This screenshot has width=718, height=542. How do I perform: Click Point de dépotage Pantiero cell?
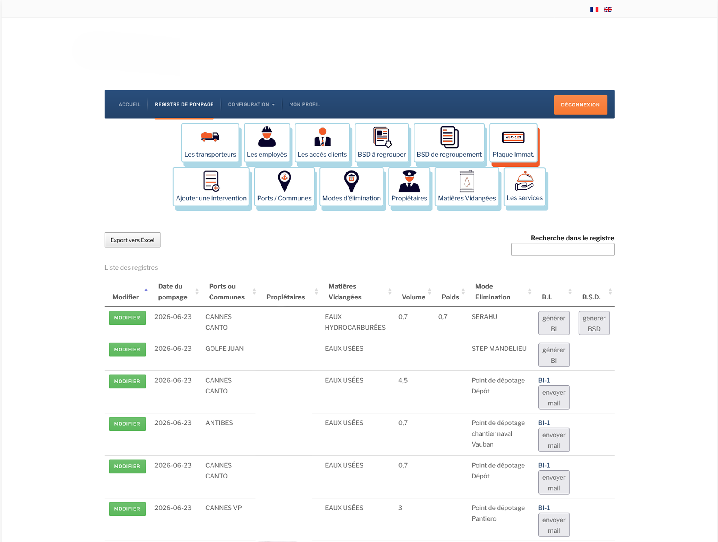coord(498,513)
